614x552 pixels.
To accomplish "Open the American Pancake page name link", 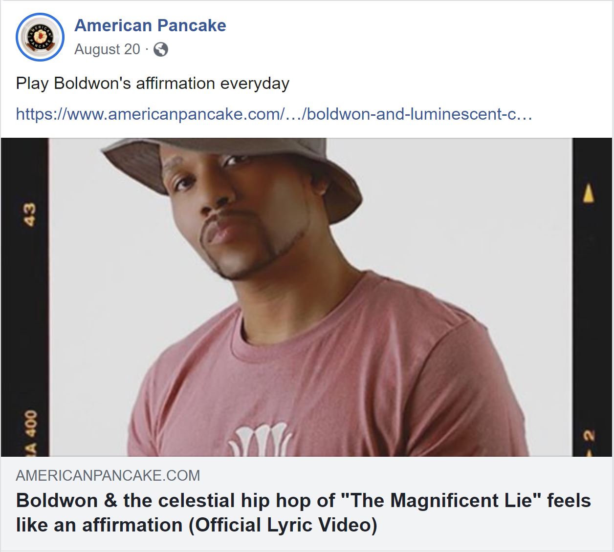I will point(150,25).
